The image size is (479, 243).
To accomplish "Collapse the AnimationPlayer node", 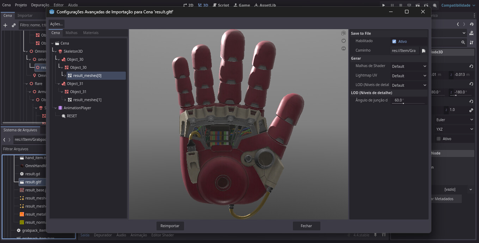I will pos(55,108).
